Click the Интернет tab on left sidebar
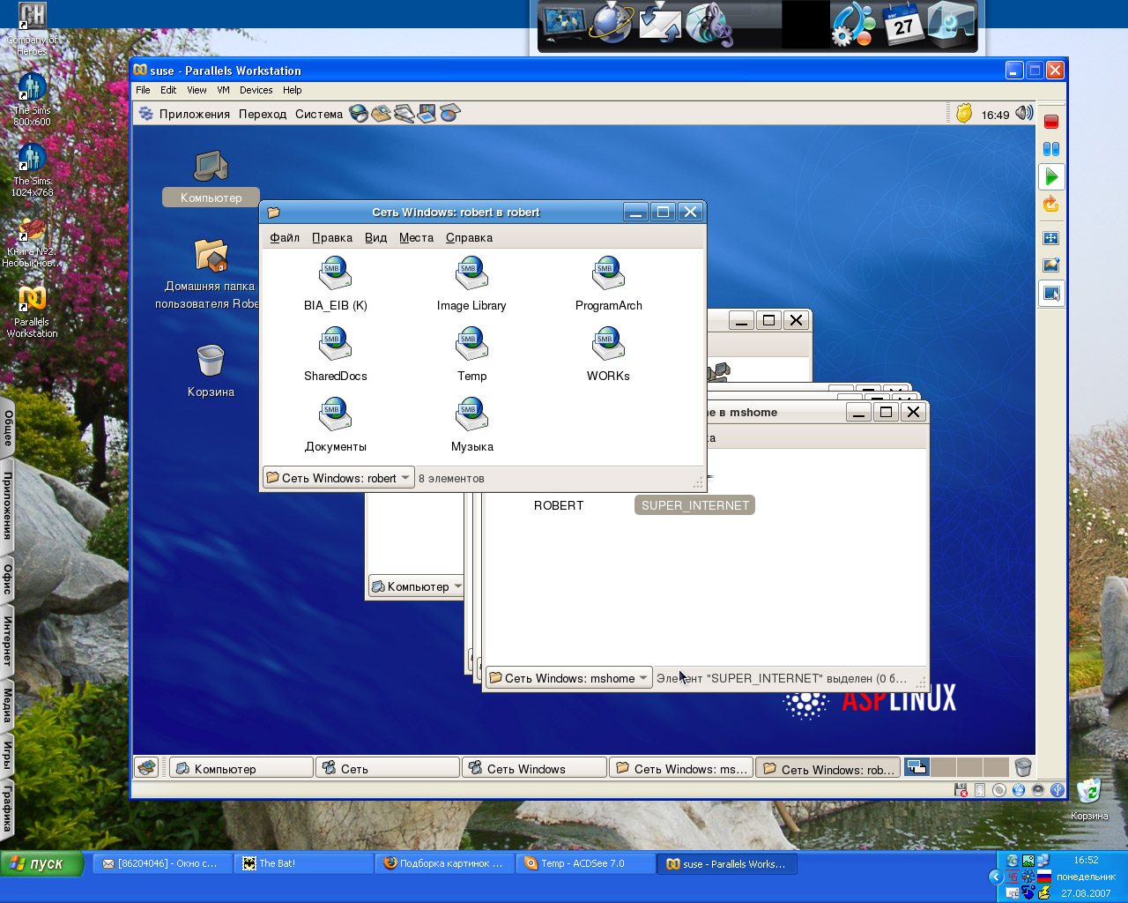Image resolution: width=1128 pixels, height=903 pixels. tap(8, 641)
